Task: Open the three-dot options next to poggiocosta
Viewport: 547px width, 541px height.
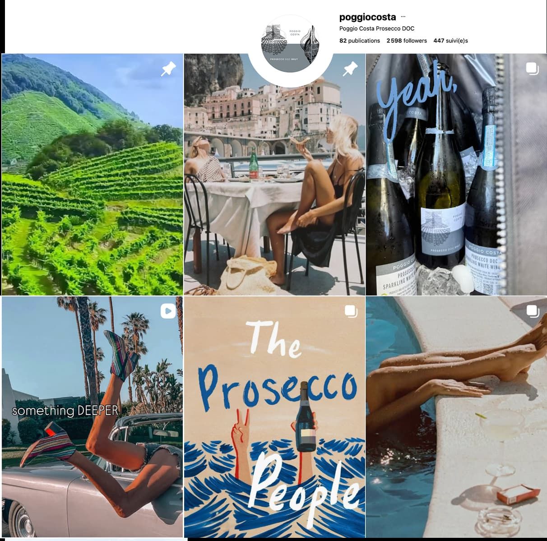Action: [403, 17]
